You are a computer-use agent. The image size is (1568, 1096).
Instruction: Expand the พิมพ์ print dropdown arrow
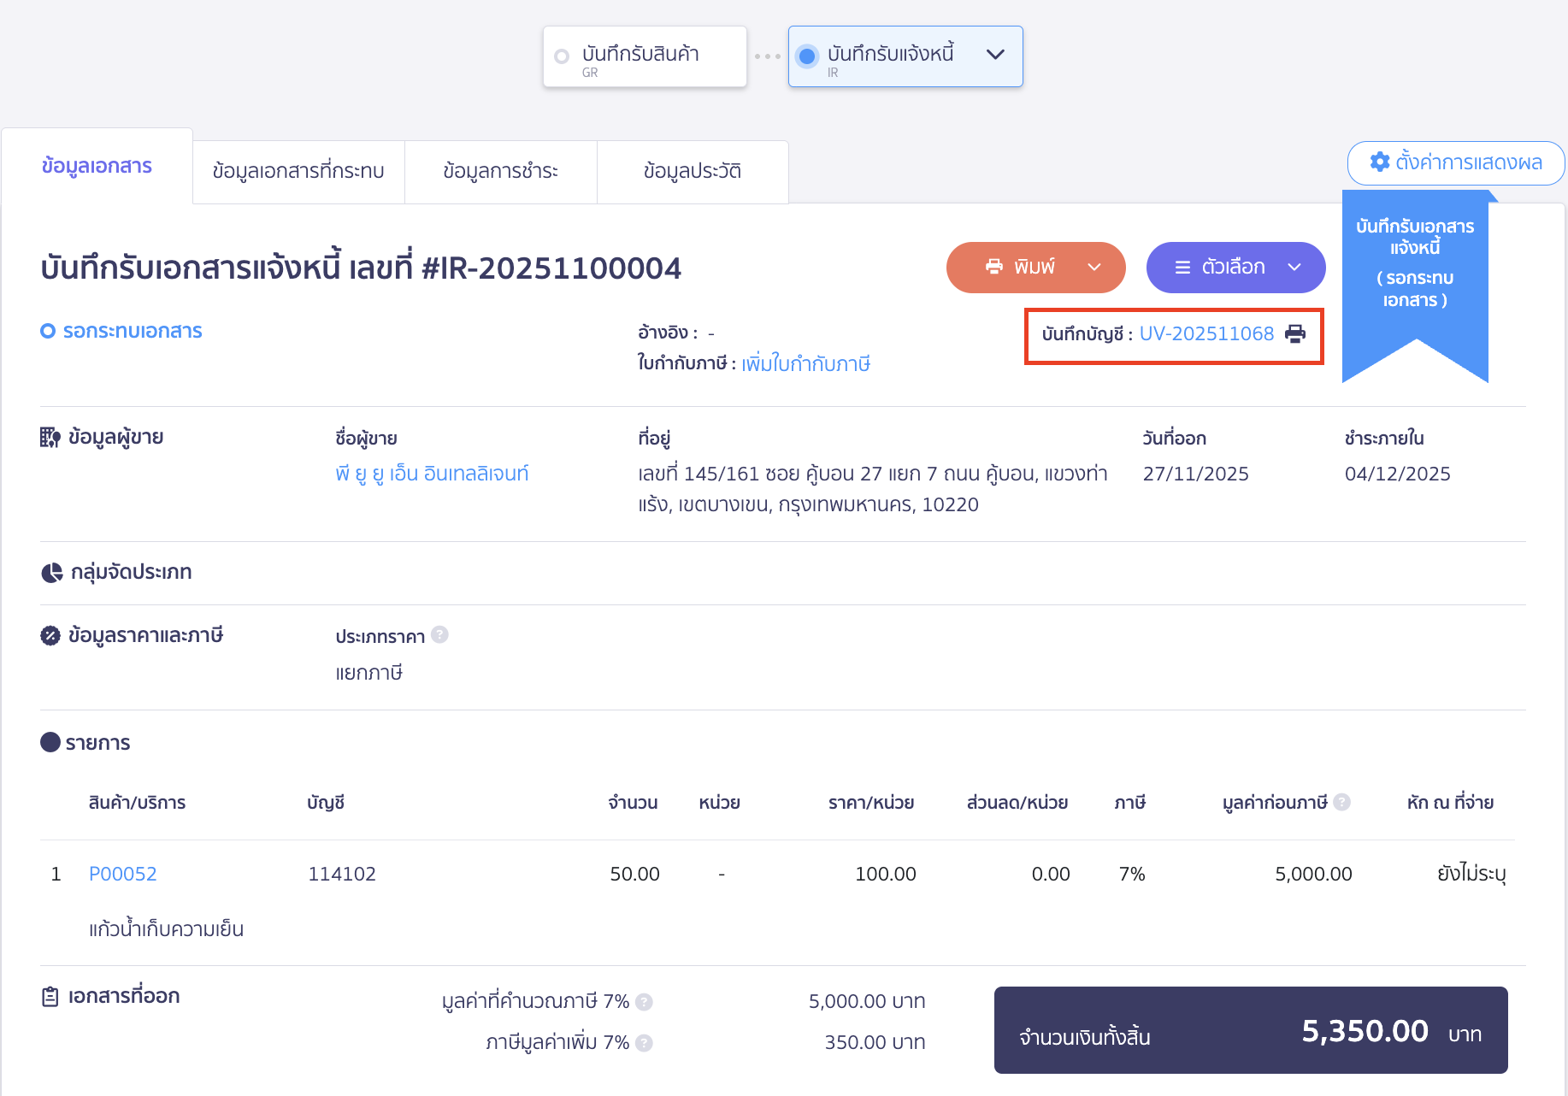[x=1094, y=267]
